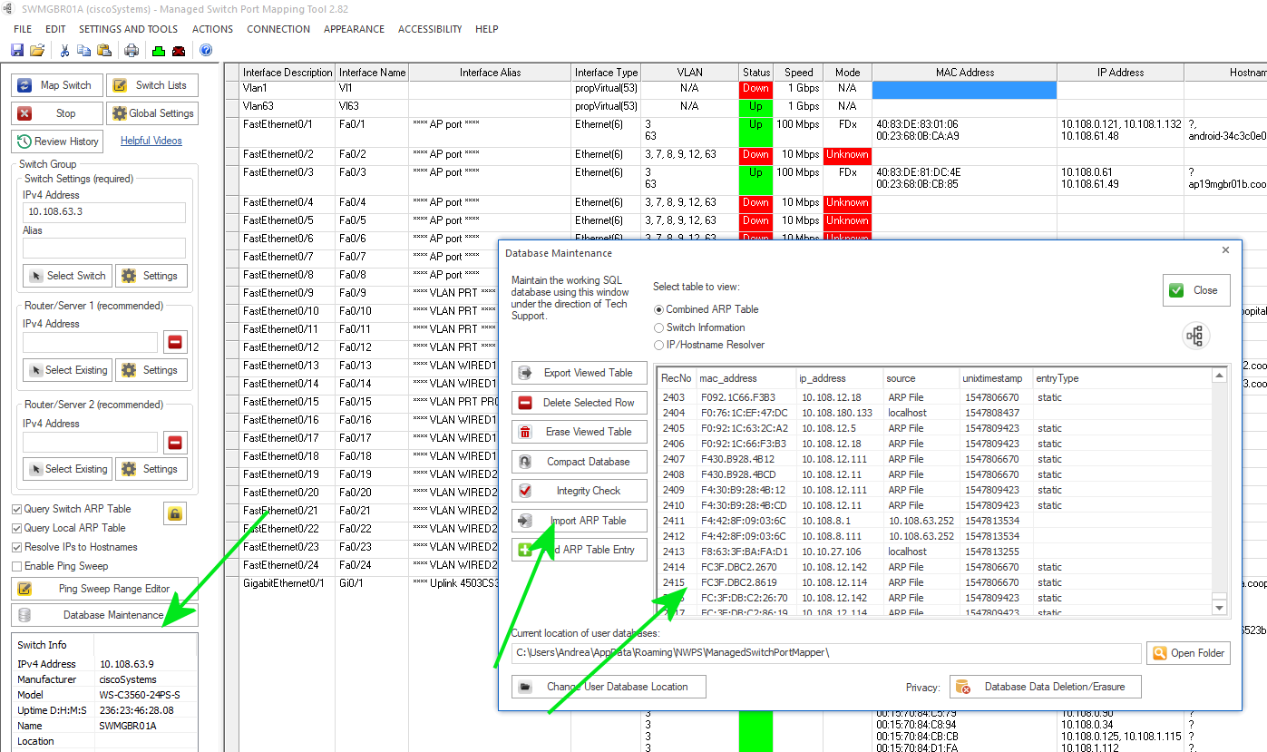
Task: Open Ping Sweep Range Editor
Action: click(104, 589)
